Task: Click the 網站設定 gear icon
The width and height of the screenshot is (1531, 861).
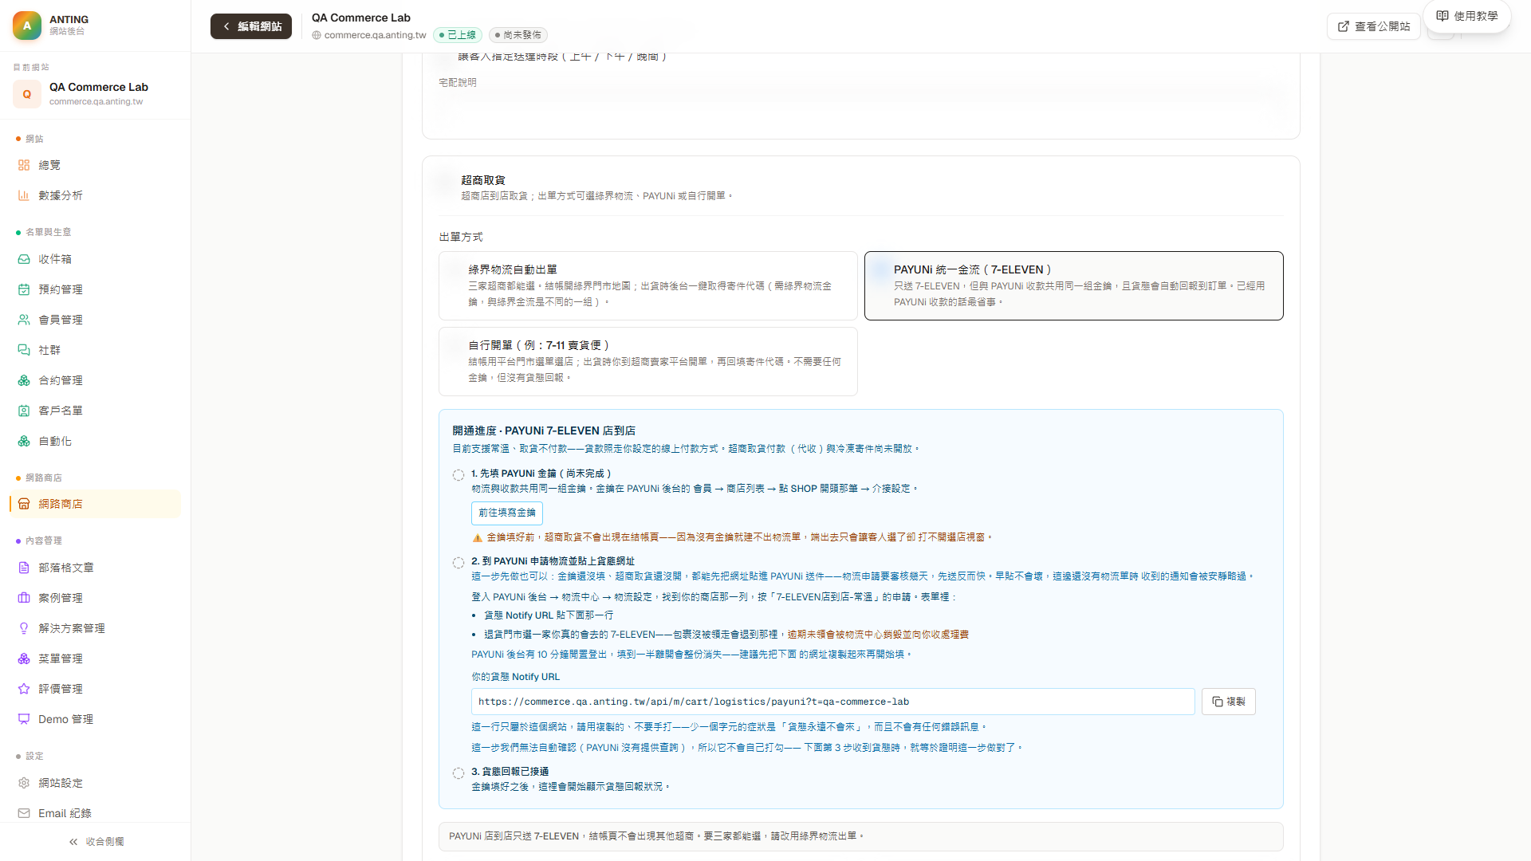Action: tap(24, 783)
